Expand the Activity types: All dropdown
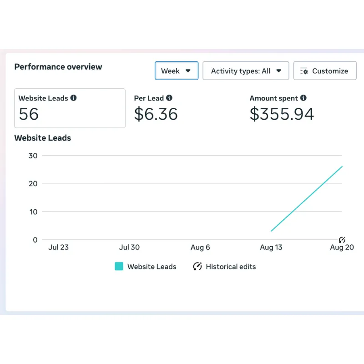 point(246,71)
